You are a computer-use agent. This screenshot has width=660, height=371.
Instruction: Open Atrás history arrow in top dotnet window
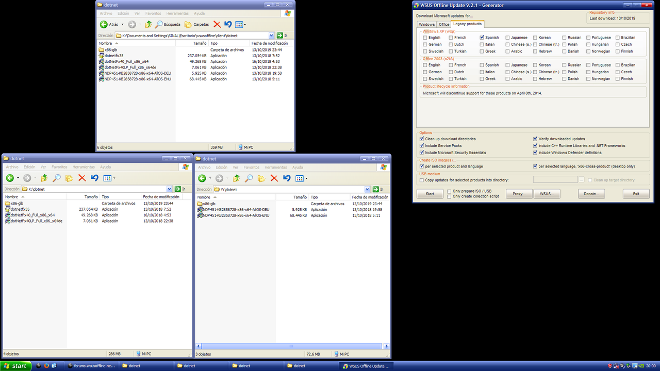pos(122,24)
